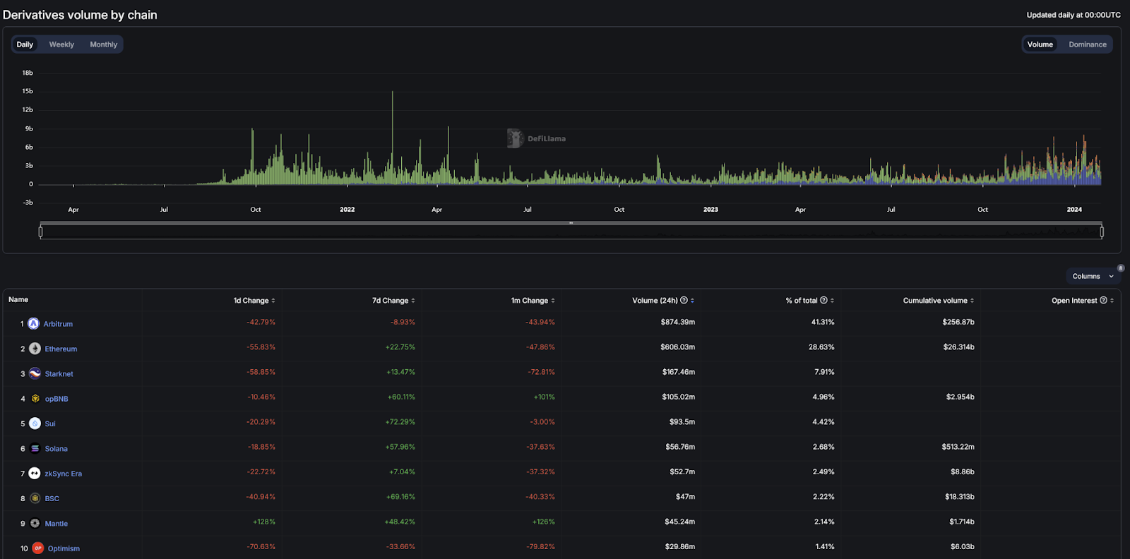Click BSC's +69.16% 7d change value
The width and height of the screenshot is (1130, 559).
pos(400,497)
